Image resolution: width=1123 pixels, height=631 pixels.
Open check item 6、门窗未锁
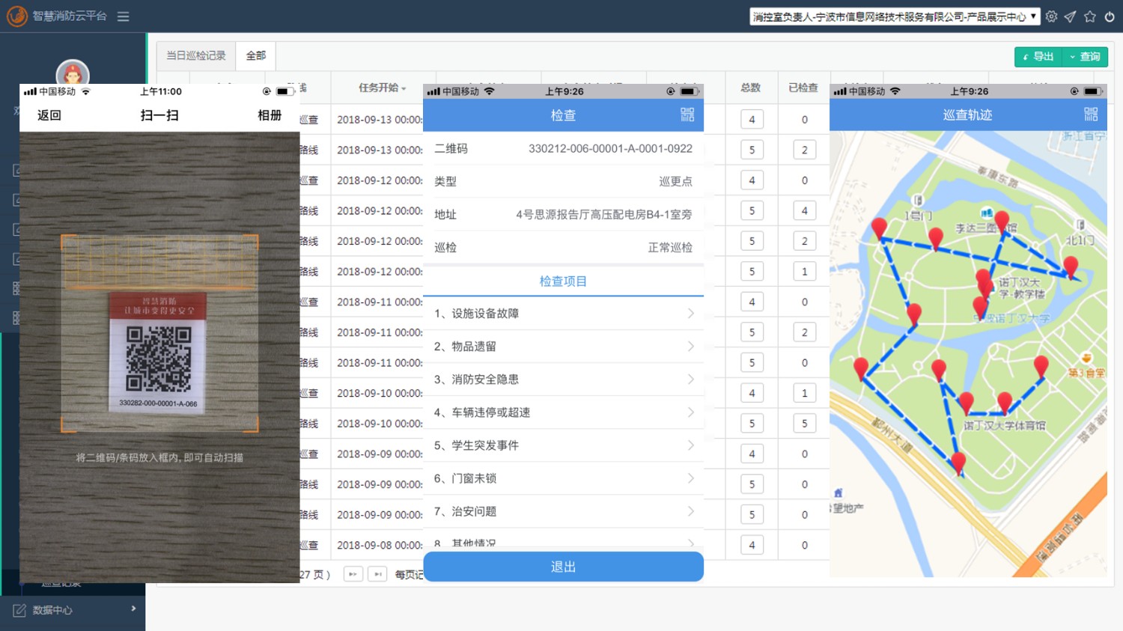[x=563, y=478]
